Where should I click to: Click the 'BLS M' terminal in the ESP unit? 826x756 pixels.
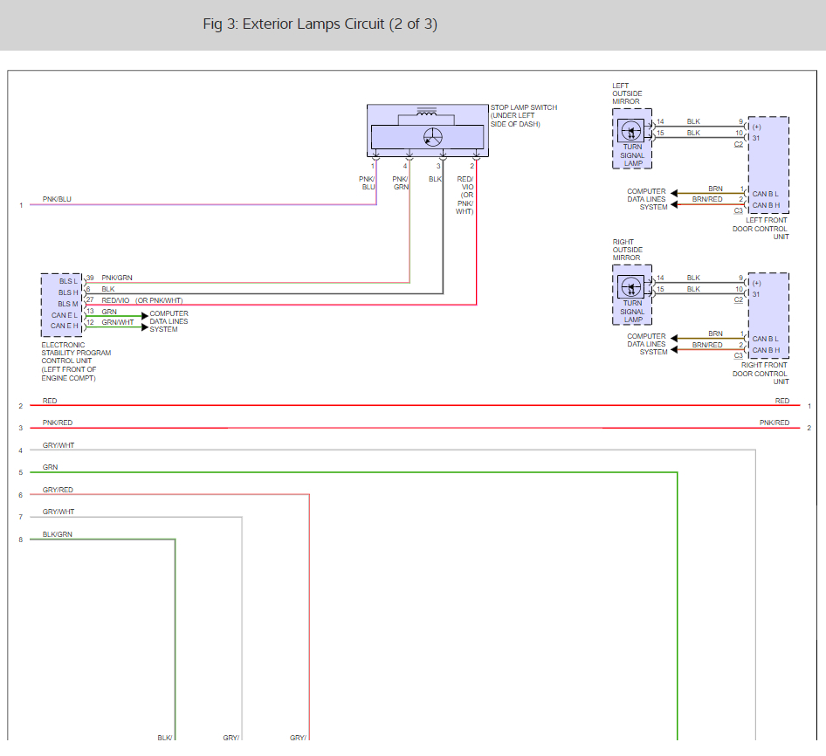click(x=68, y=304)
